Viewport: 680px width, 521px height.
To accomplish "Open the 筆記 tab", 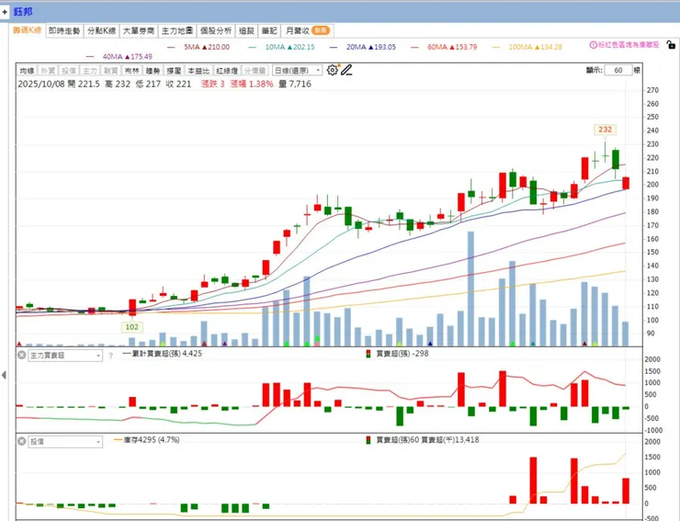I will tap(269, 31).
